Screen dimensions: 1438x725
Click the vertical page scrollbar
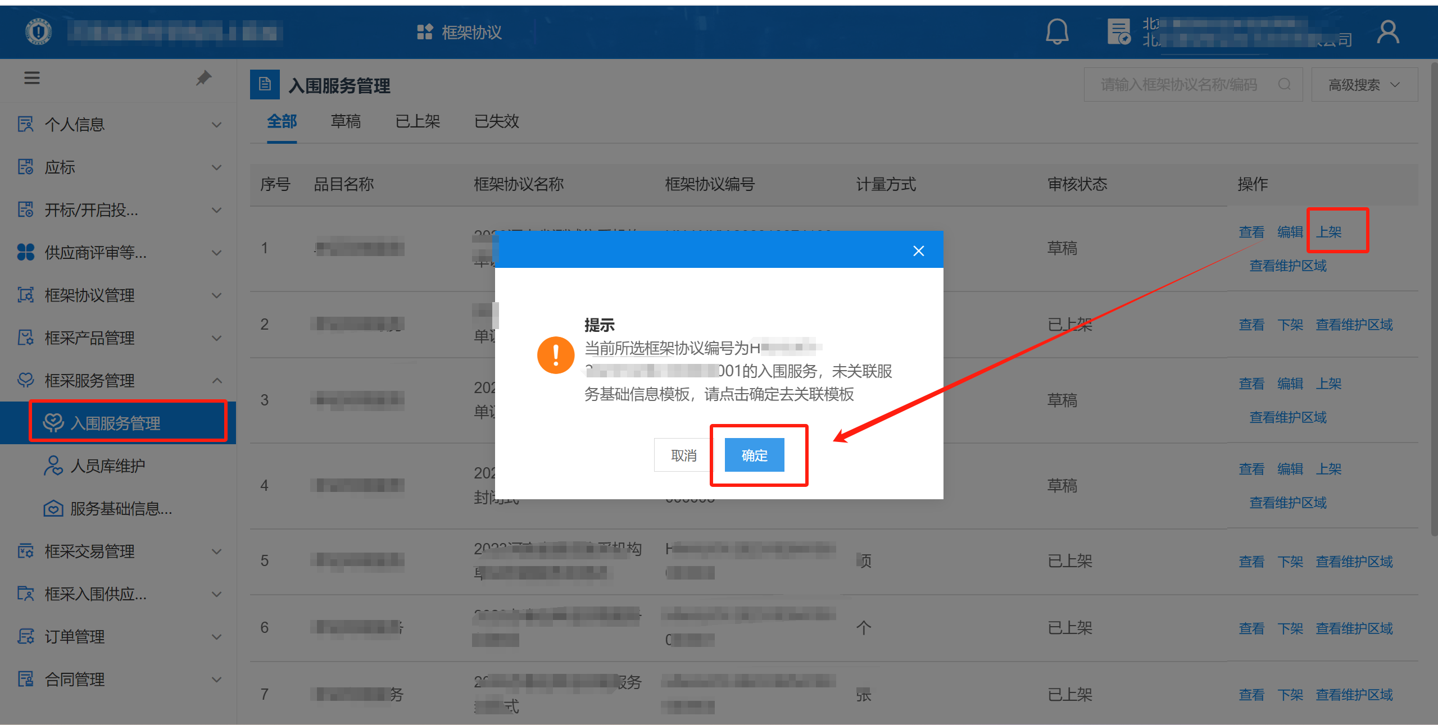pos(1434,299)
